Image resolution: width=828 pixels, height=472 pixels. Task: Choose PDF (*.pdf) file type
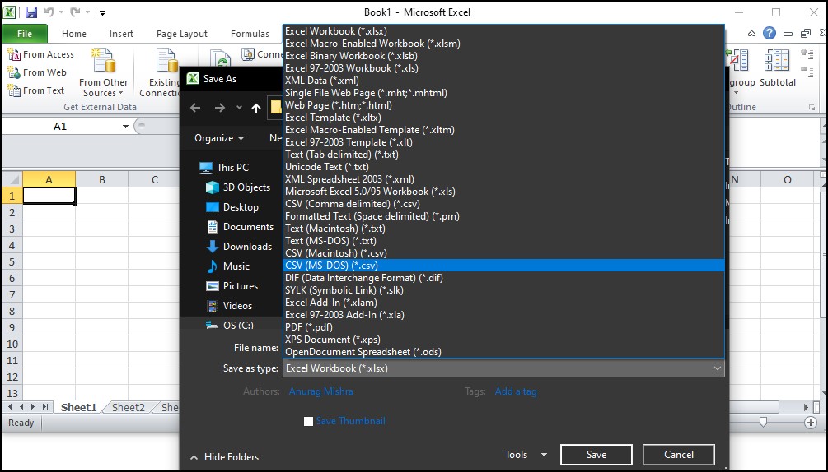point(503,327)
